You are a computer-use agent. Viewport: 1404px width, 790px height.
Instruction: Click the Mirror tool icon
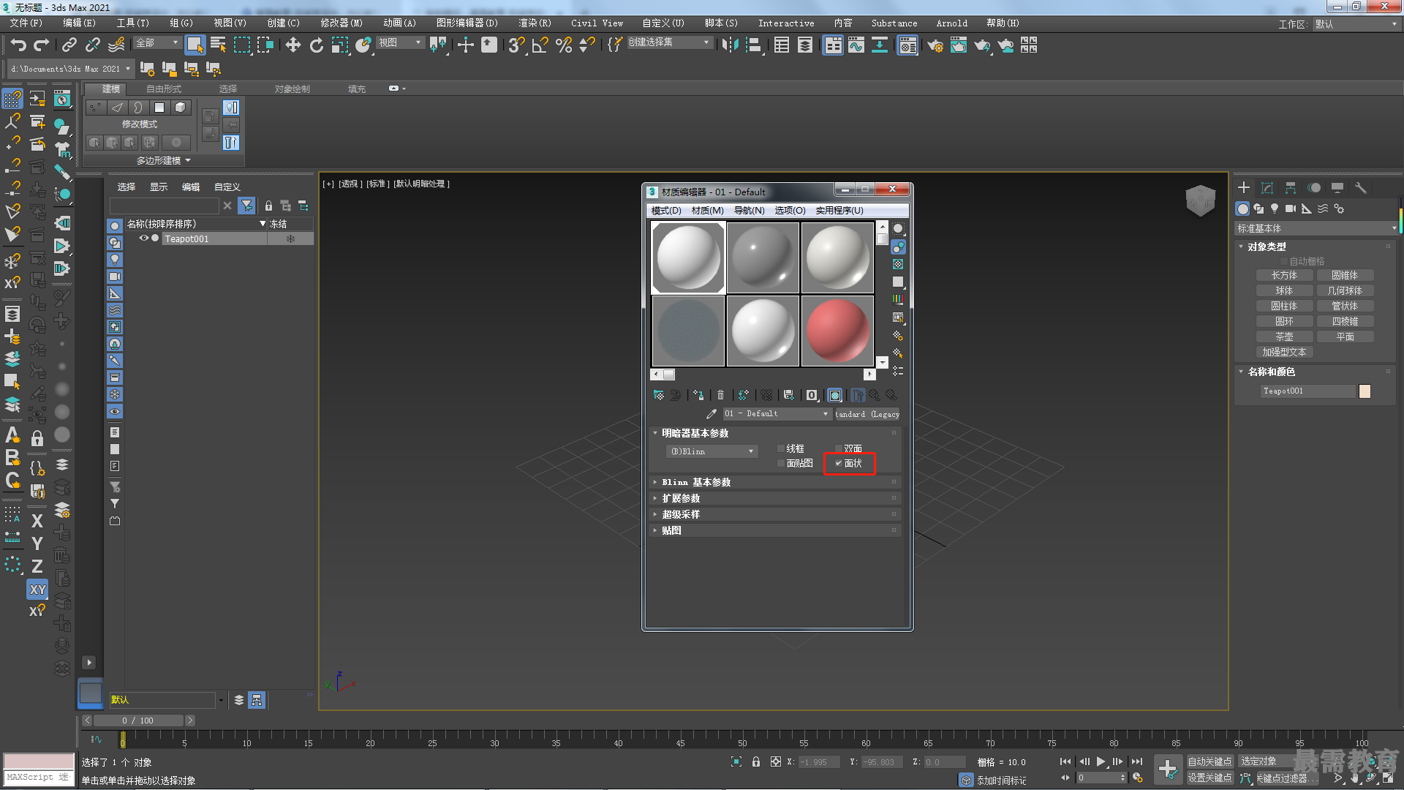730,45
